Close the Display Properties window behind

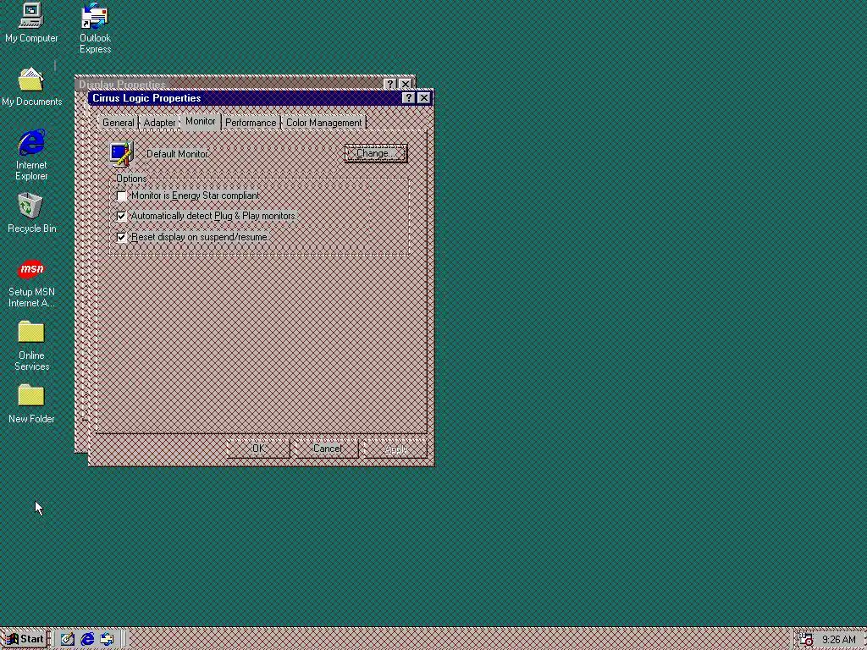click(x=406, y=84)
